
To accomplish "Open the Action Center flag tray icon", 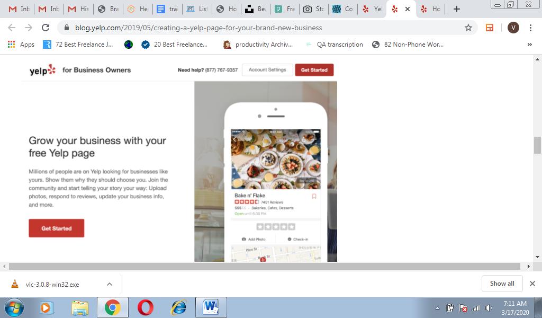I will pos(463,308).
